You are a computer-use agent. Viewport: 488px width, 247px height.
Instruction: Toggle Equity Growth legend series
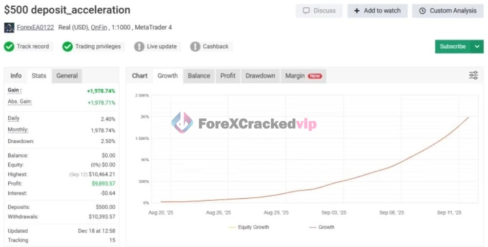[248, 227]
